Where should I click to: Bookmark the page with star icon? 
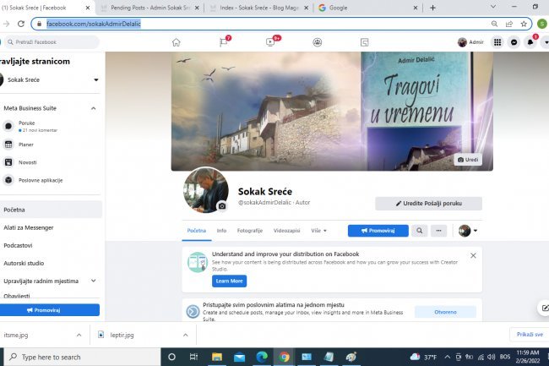point(524,24)
